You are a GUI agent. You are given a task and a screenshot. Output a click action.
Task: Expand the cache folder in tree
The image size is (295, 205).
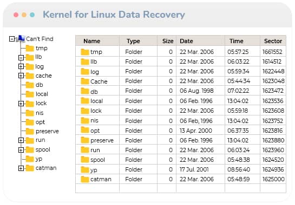tap(21, 76)
